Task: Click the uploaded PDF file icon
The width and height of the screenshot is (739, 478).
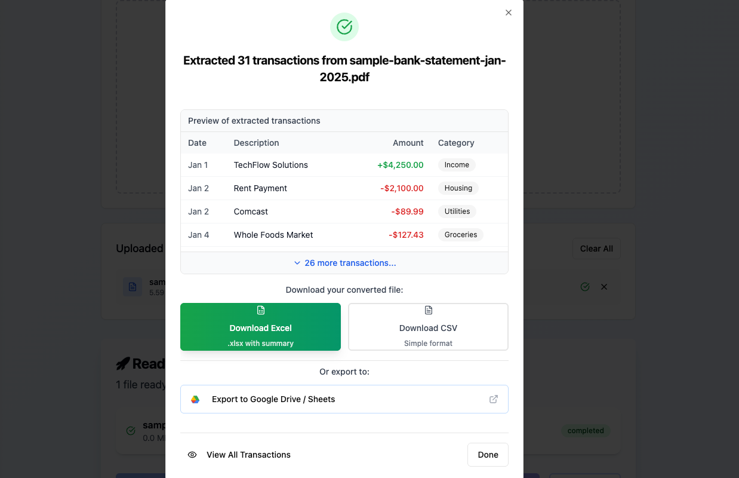Action: pos(133,287)
